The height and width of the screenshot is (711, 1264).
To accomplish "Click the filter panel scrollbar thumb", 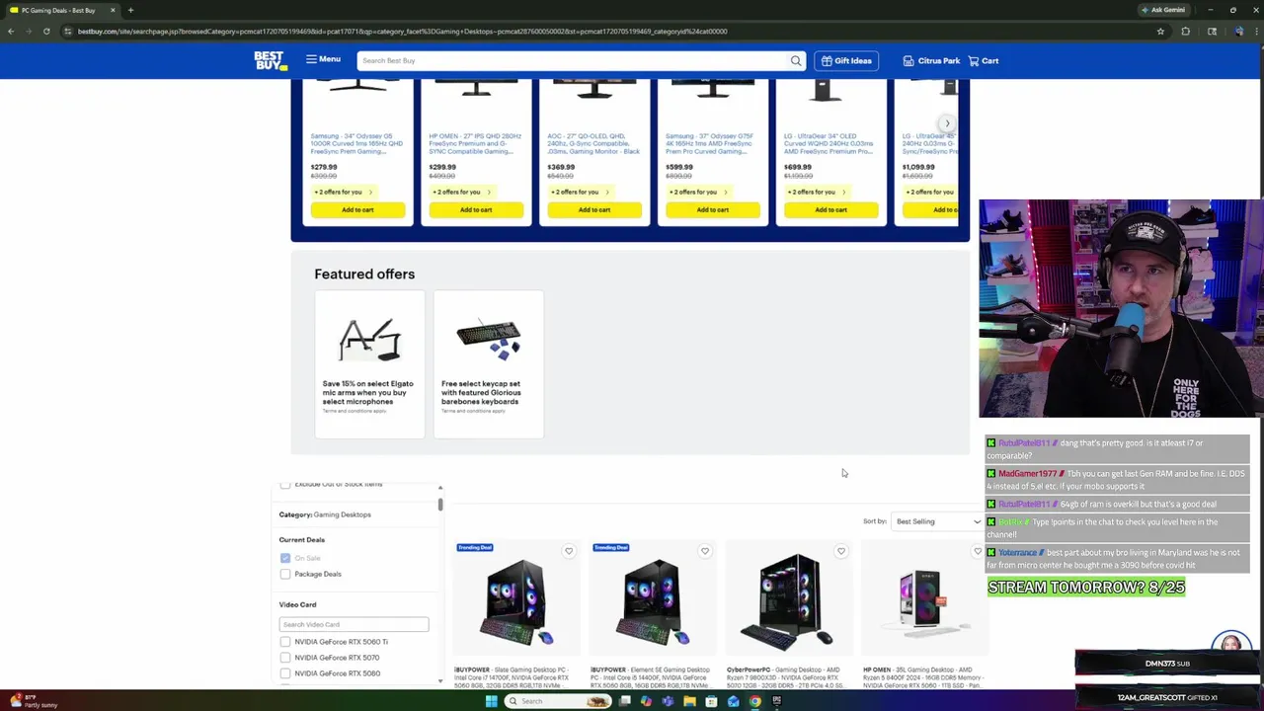I will point(440,505).
